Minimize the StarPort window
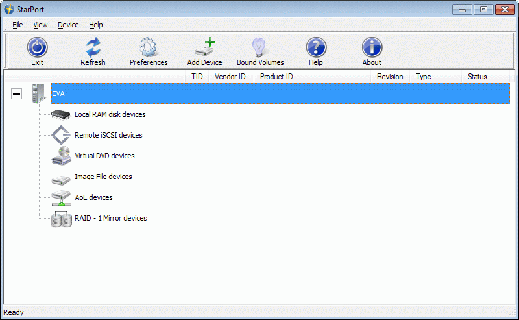This screenshot has width=519, height=320. (x=462, y=10)
